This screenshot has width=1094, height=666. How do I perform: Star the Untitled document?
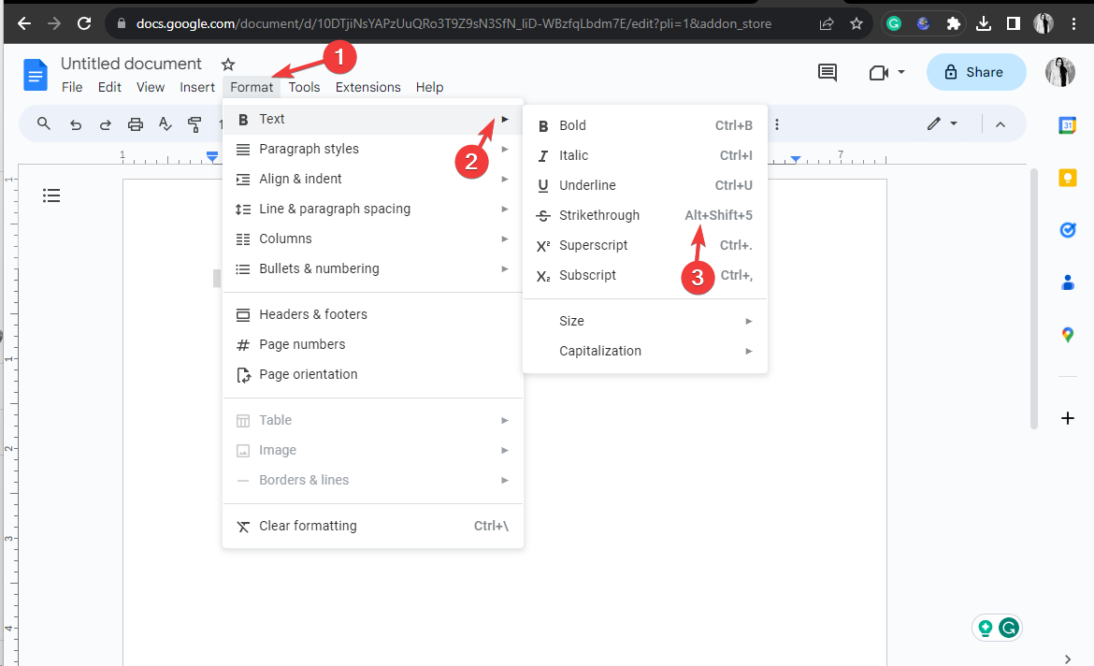pos(227,64)
